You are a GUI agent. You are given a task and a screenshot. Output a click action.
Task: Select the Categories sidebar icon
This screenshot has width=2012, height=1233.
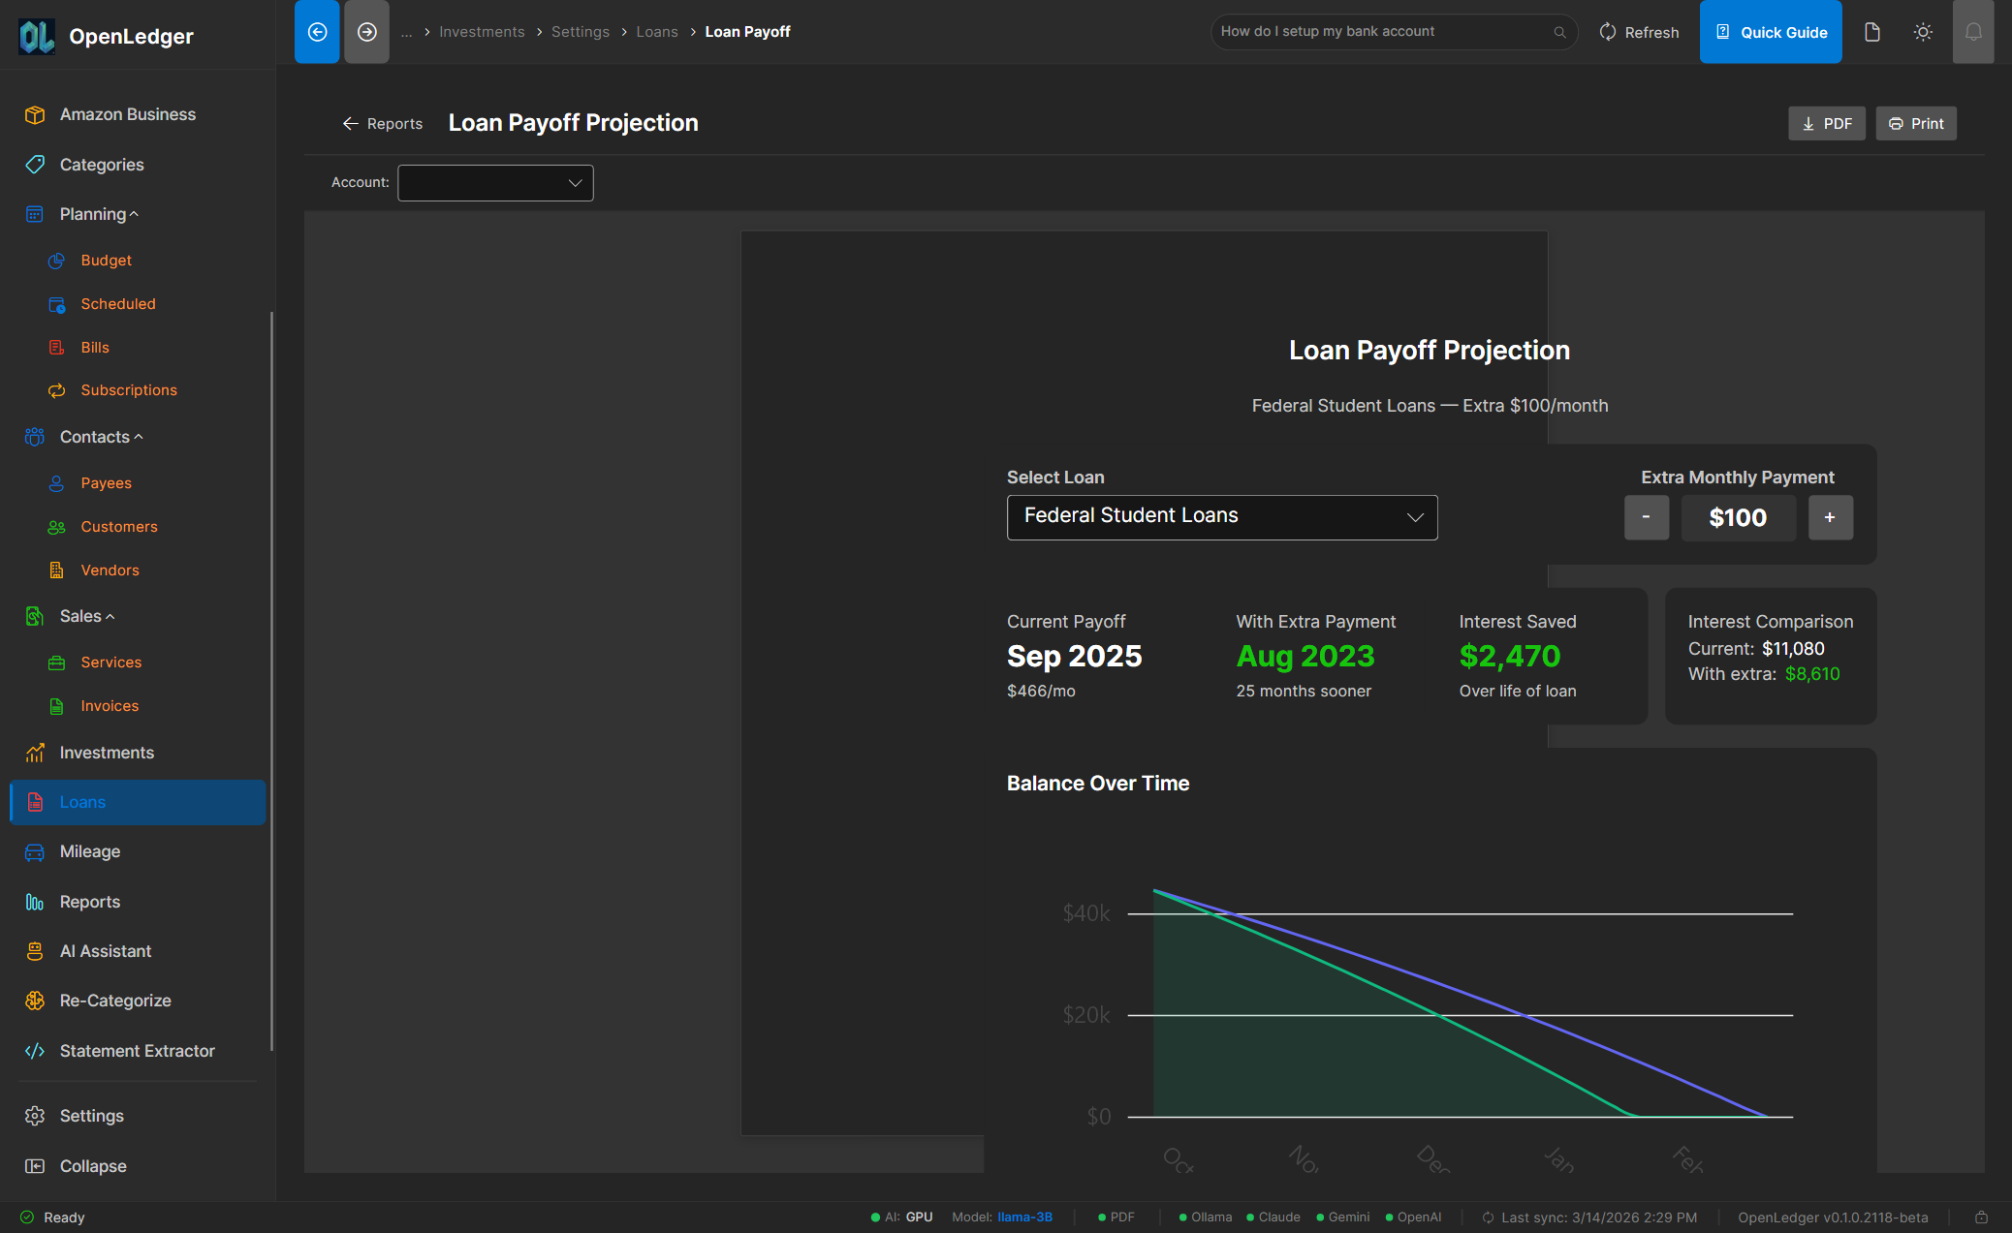point(35,165)
